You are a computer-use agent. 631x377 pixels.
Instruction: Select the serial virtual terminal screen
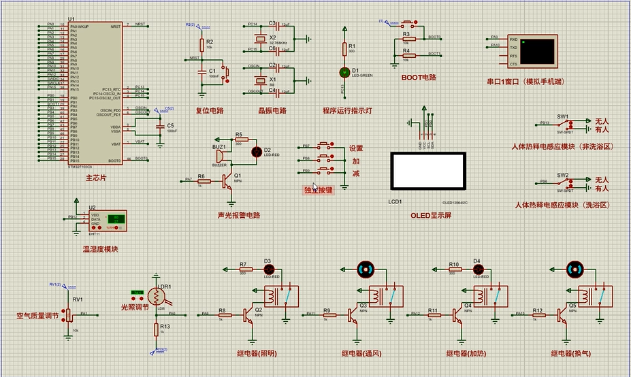pyautogui.click(x=538, y=51)
